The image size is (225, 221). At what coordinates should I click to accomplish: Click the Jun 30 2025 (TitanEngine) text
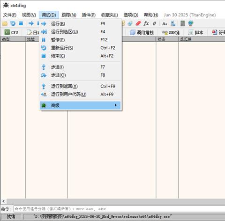(190, 15)
